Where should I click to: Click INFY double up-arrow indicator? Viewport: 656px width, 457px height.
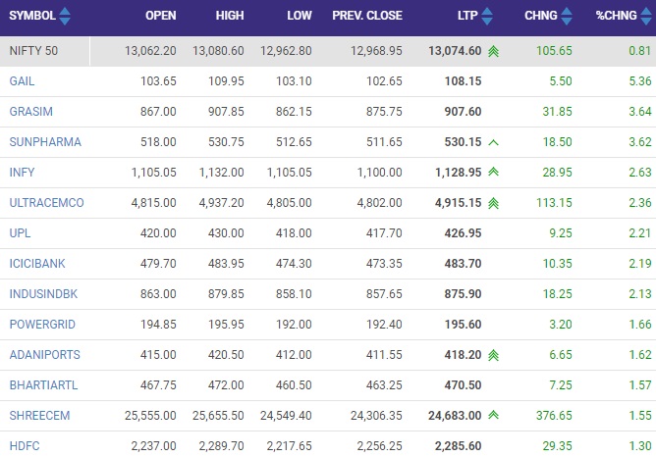(x=494, y=172)
